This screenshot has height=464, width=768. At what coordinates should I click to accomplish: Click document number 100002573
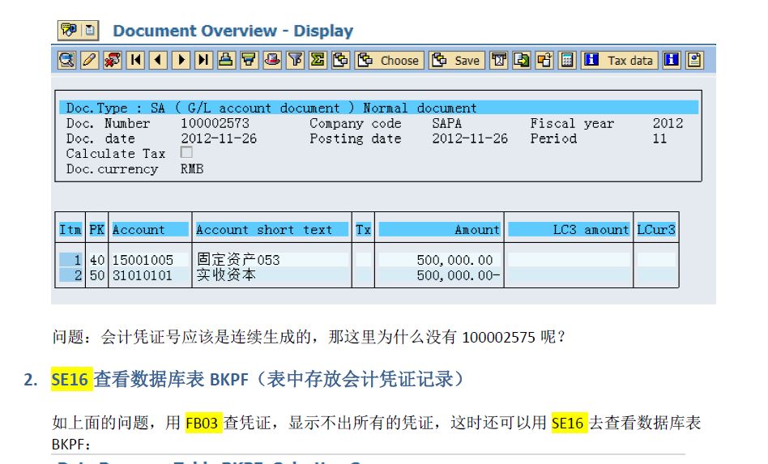(215, 123)
